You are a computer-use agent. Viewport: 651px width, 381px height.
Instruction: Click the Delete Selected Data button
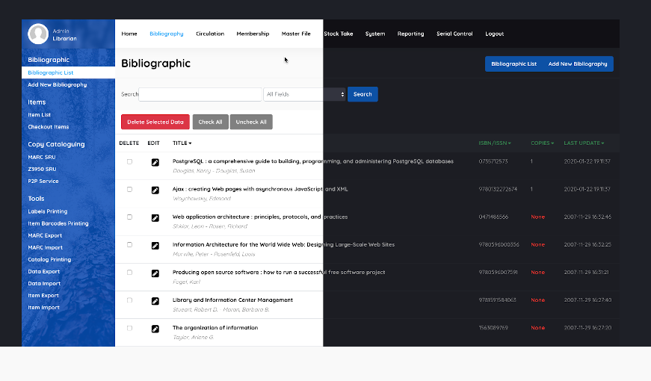pos(155,122)
